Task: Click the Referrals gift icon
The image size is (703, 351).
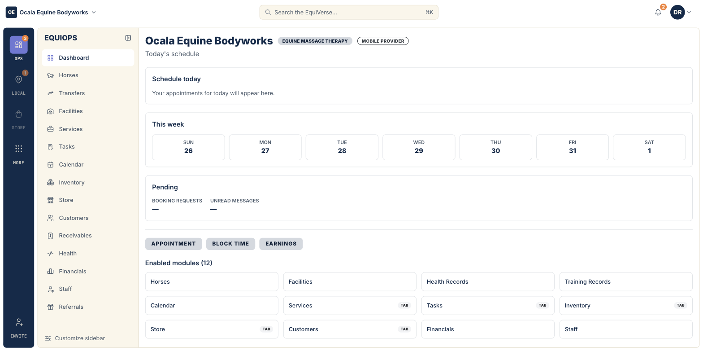Action: point(51,307)
